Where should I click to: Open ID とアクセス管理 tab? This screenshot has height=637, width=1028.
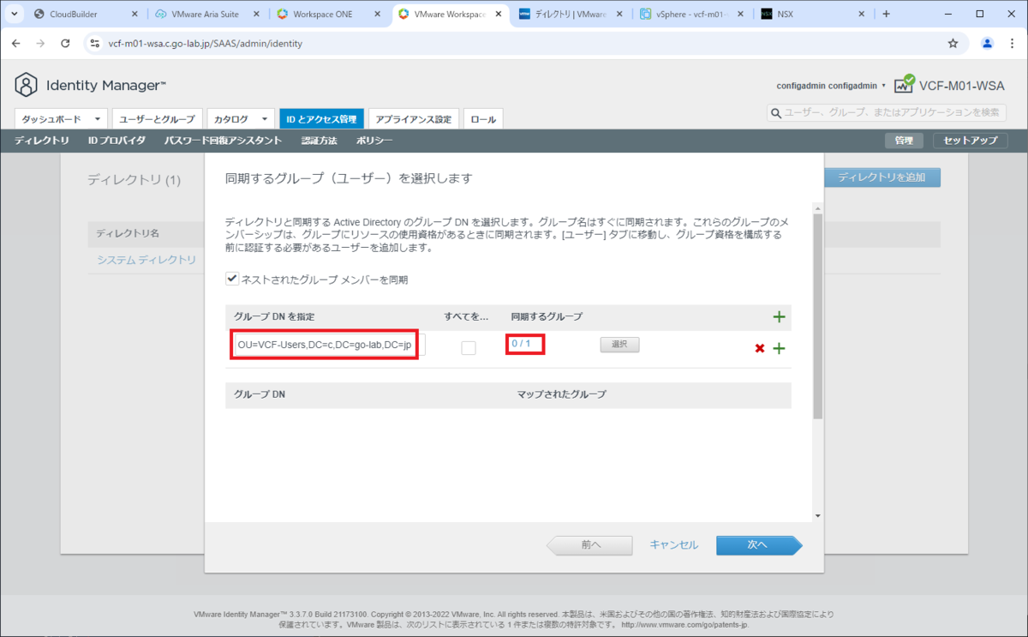pos(322,119)
